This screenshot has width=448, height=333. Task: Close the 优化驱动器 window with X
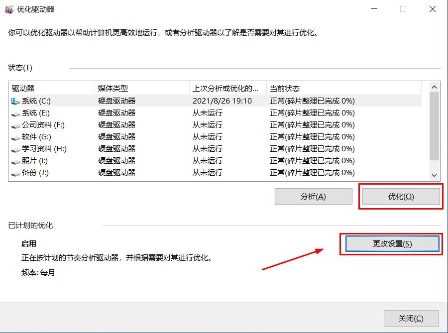click(x=433, y=9)
